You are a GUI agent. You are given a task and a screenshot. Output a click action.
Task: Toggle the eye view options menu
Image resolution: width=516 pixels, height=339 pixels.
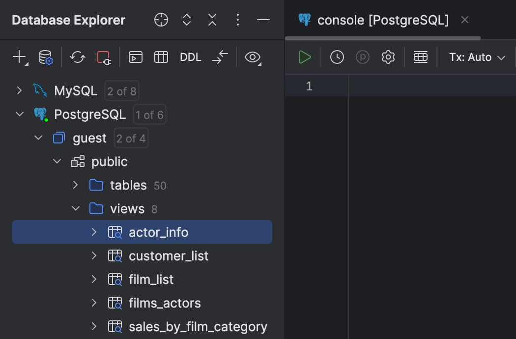[x=252, y=57]
